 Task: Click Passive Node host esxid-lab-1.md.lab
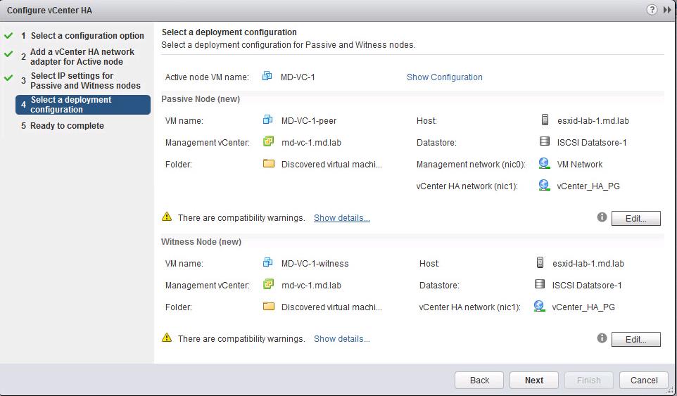593,121
